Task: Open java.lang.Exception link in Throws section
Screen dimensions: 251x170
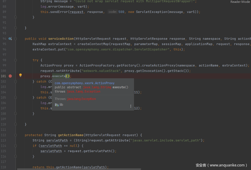Action: tap(82, 99)
